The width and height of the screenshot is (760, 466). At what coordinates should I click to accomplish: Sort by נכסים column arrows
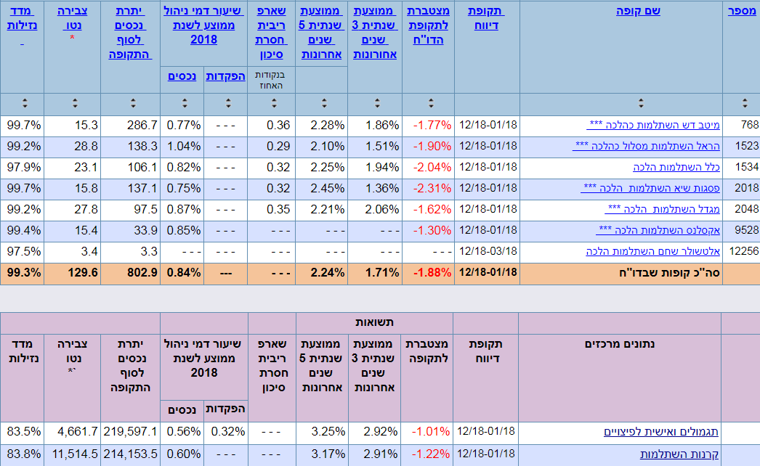(185, 103)
